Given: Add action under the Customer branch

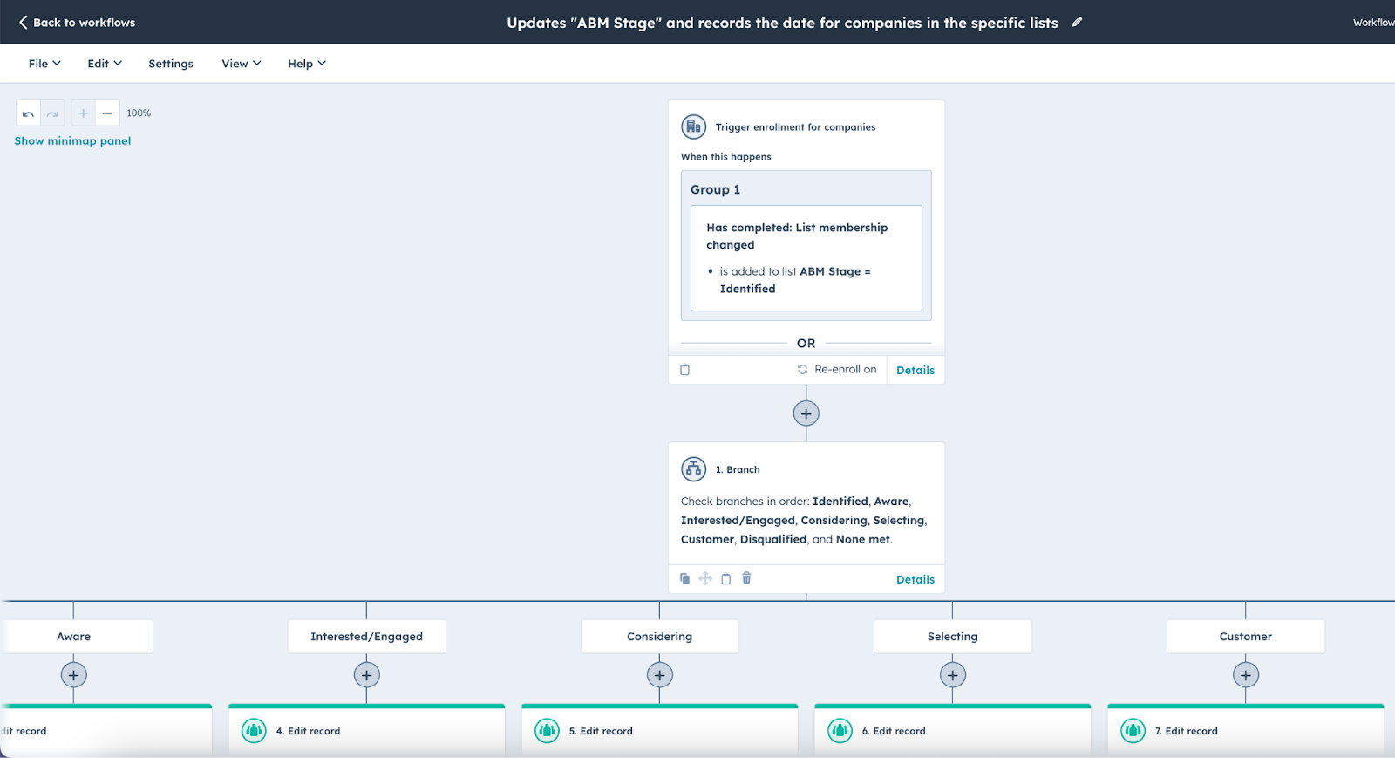Looking at the screenshot, I should tap(1245, 675).
